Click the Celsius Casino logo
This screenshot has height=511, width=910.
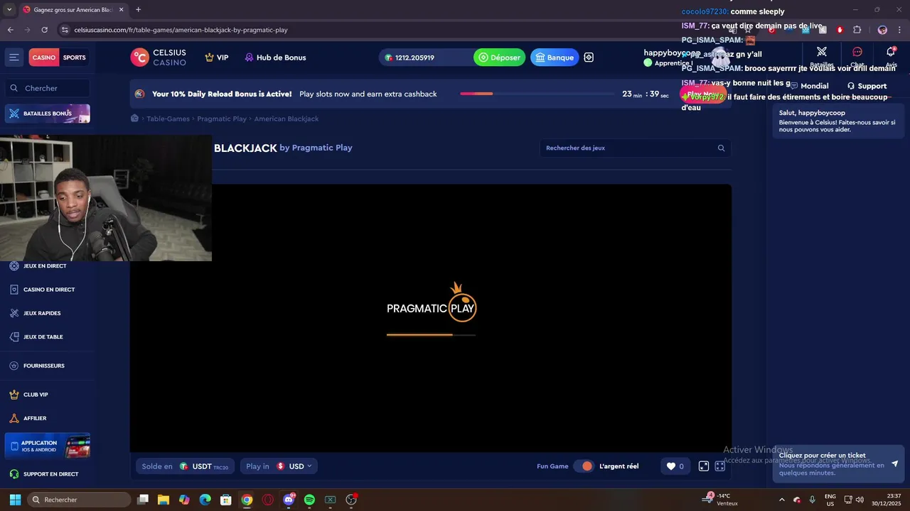pyautogui.click(x=158, y=57)
